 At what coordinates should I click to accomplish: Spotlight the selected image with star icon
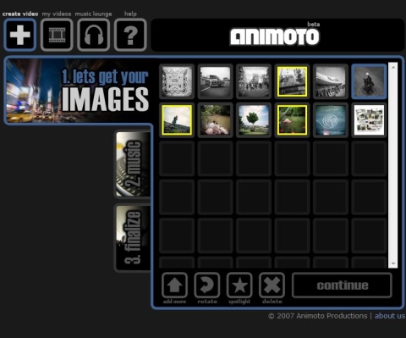point(239,285)
